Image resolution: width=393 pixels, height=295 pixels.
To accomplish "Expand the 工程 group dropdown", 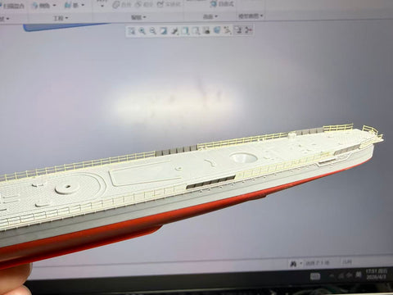I will click(61, 18).
